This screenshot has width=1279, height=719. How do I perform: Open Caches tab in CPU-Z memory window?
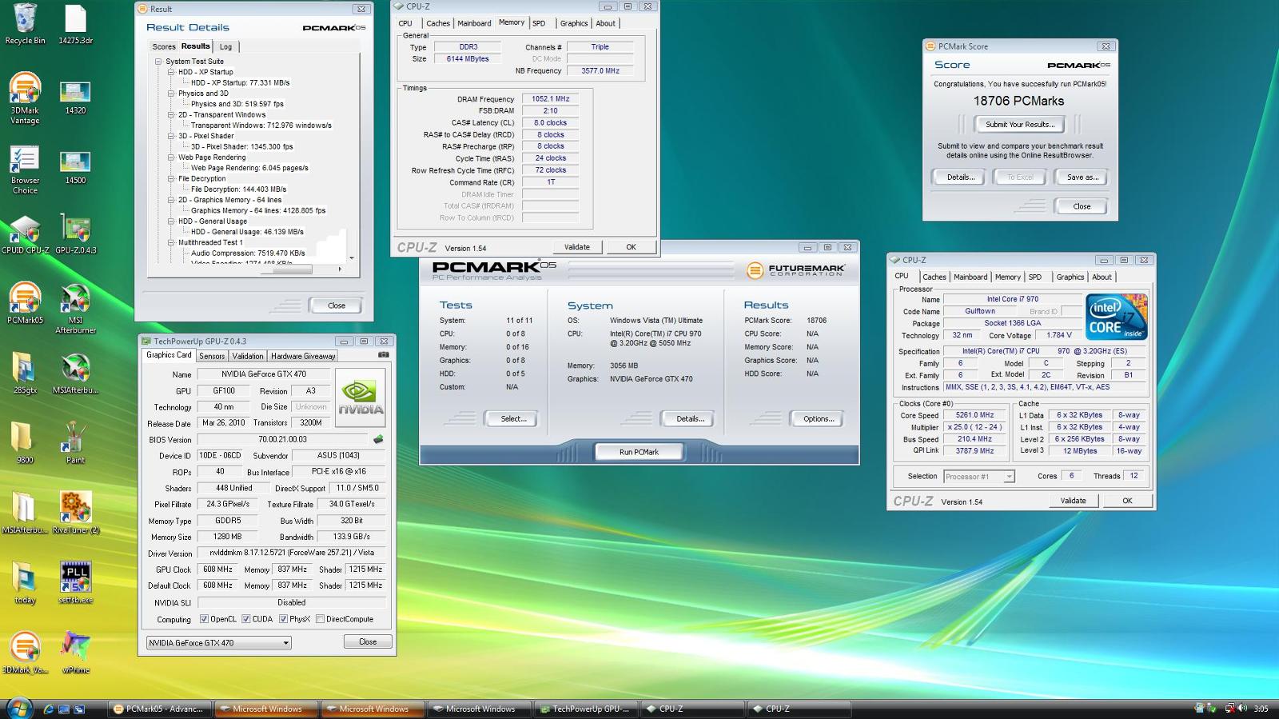pos(437,23)
